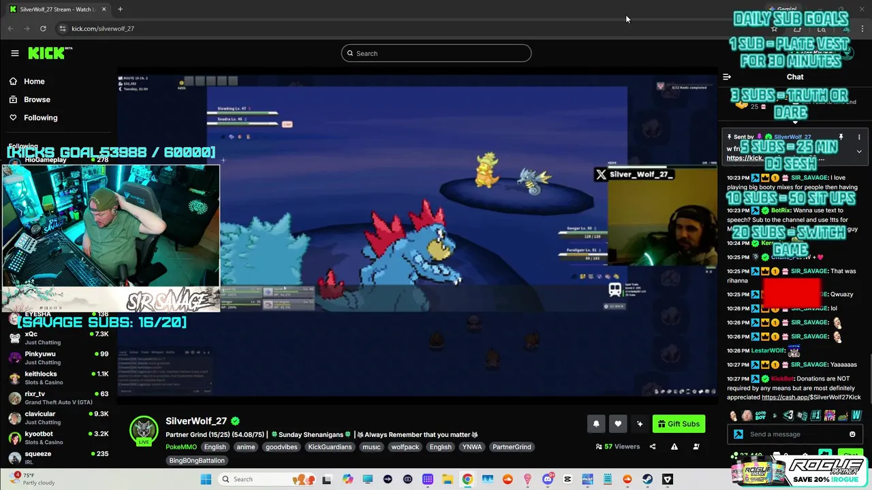Collapse the chat panel

click(x=727, y=77)
